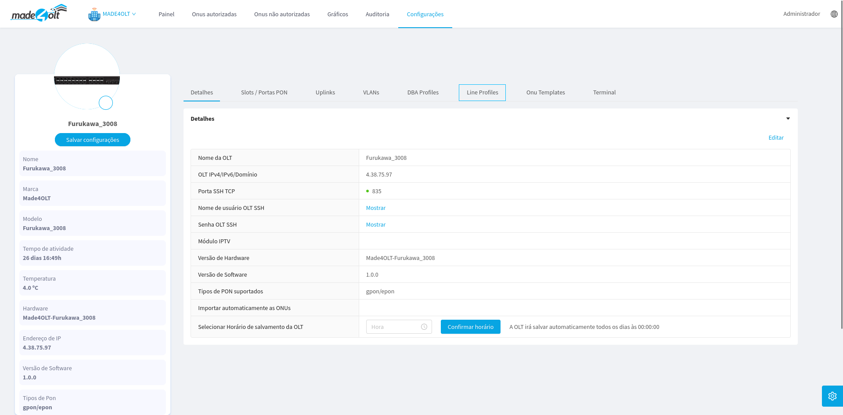Screen dimensions: 843x415
Task: Click the circle status badge on OLT image
Action: point(106,103)
